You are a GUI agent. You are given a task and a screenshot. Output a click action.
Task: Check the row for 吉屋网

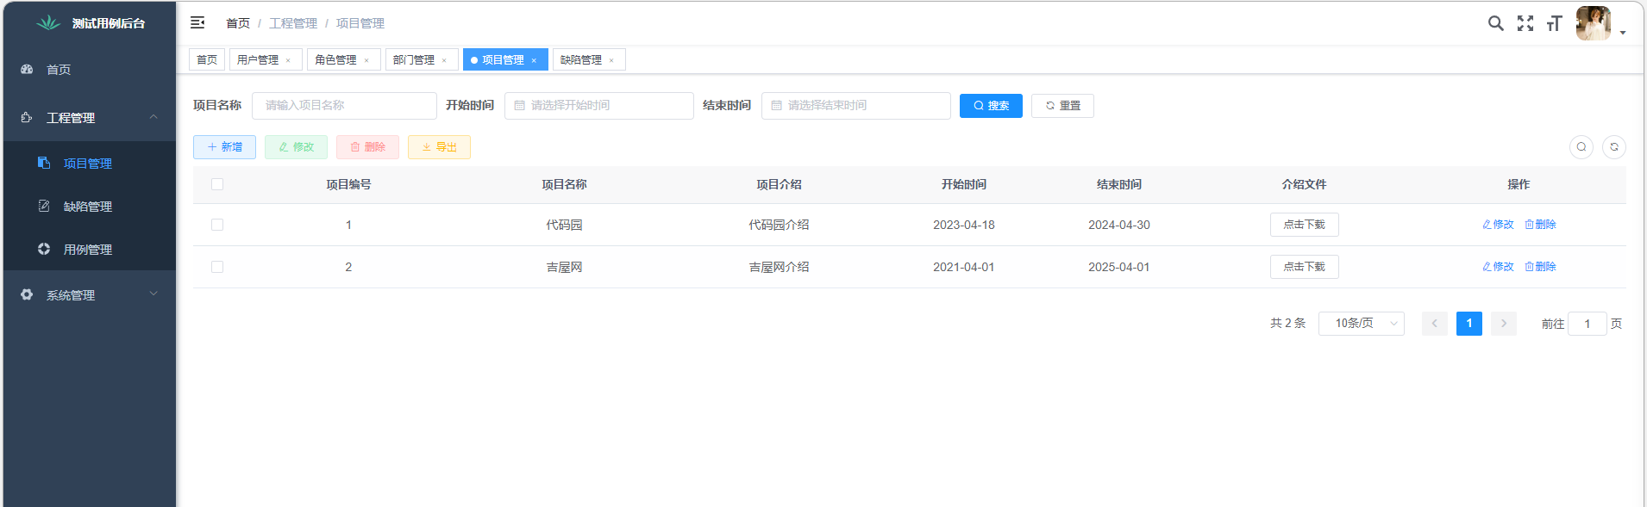coord(217,267)
